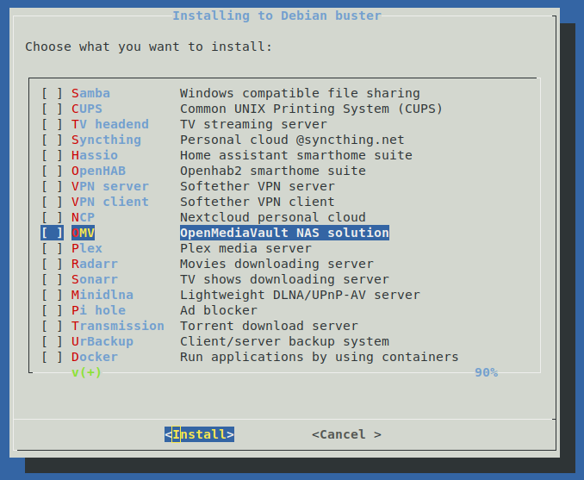Select the Plex item name

[87, 248]
